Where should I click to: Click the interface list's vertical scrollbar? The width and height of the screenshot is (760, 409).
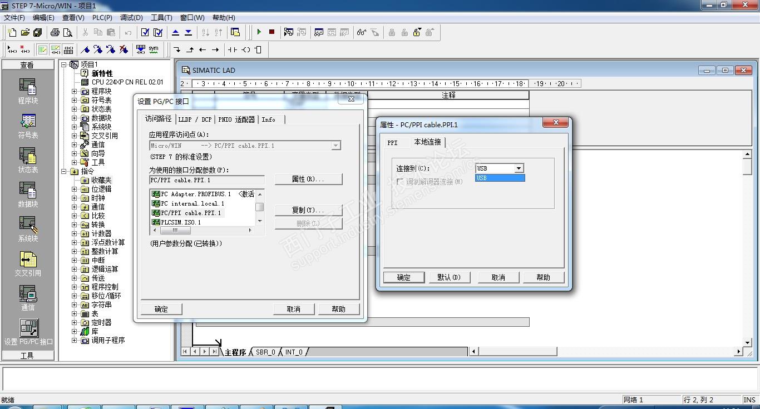pos(260,208)
